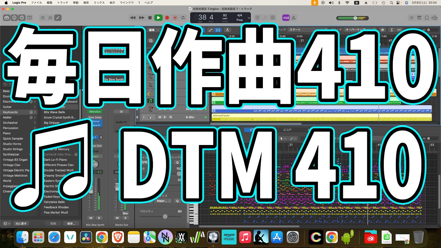Open the ヘルプ menu
This screenshot has width=441, height=248.
click(x=148, y=2)
